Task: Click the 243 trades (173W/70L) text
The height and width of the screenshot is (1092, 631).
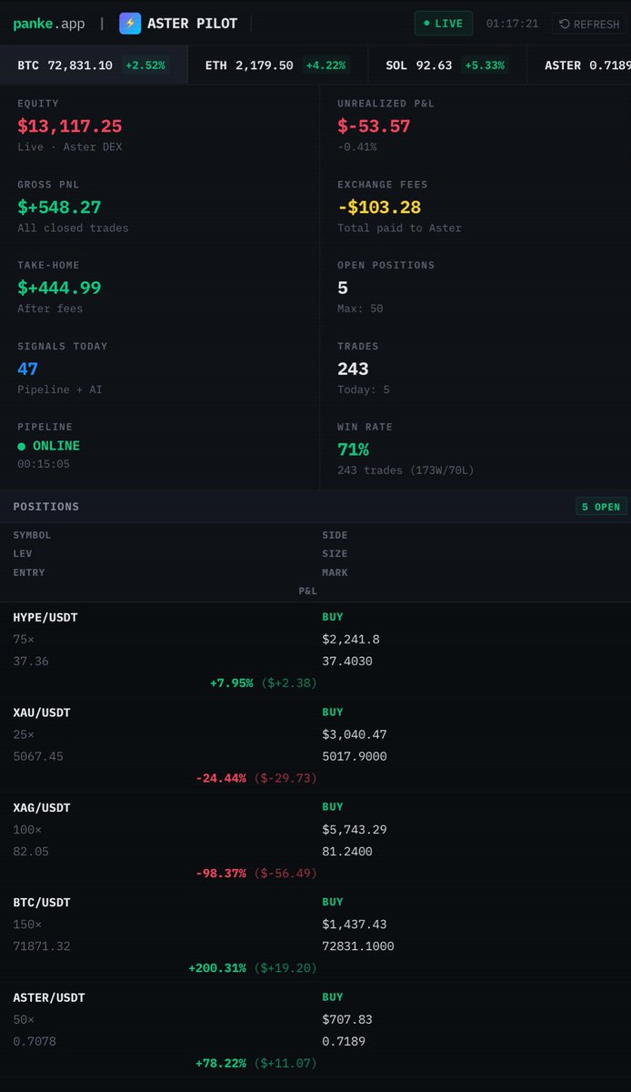Action: (406, 470)
